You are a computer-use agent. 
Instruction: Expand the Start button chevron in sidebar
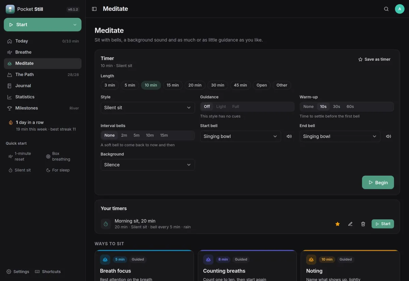click(75, 25)
